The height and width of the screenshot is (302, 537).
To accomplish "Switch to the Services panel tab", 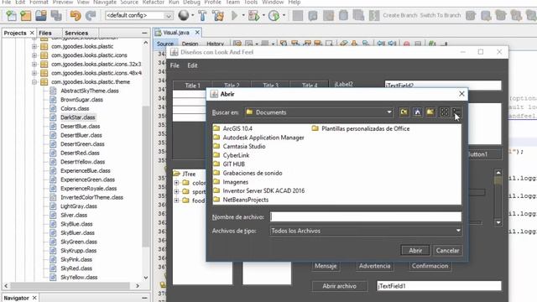I will click(76, 33).
